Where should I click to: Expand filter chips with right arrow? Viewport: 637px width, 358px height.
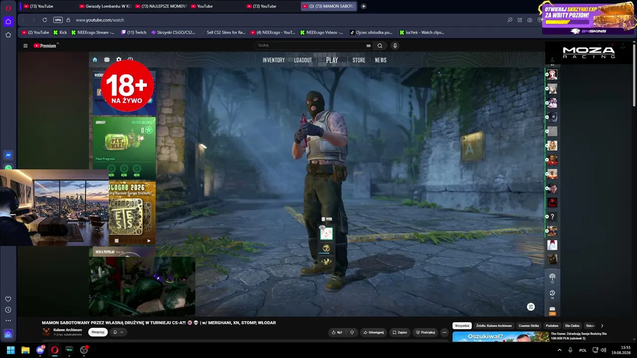pyautogui.click(x=602, y=326)
